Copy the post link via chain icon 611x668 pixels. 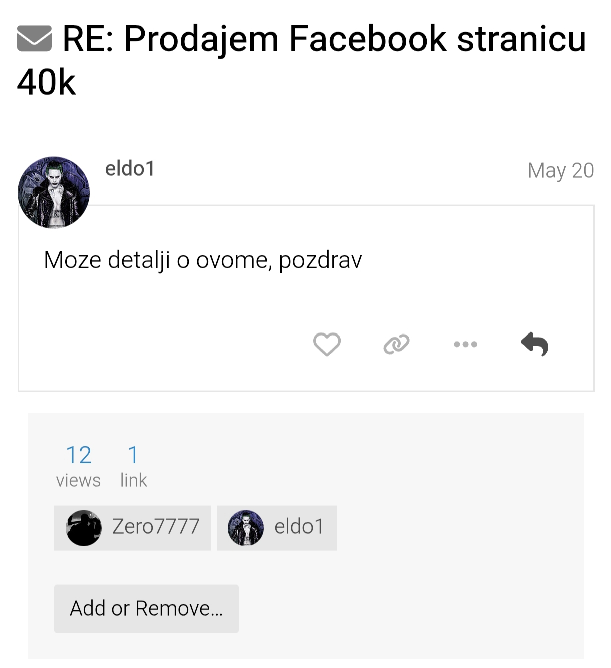[x=396, y=344]
